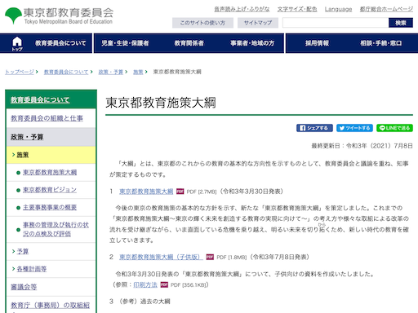
Task: Click the 最終更新日 令和3年7月8日 text
Action: coord(362,146)
